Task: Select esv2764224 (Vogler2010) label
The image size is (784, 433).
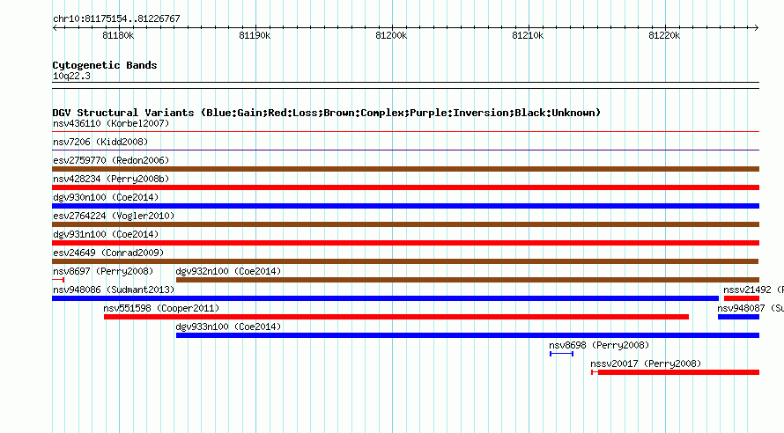Action: click(x=114, y=216)
